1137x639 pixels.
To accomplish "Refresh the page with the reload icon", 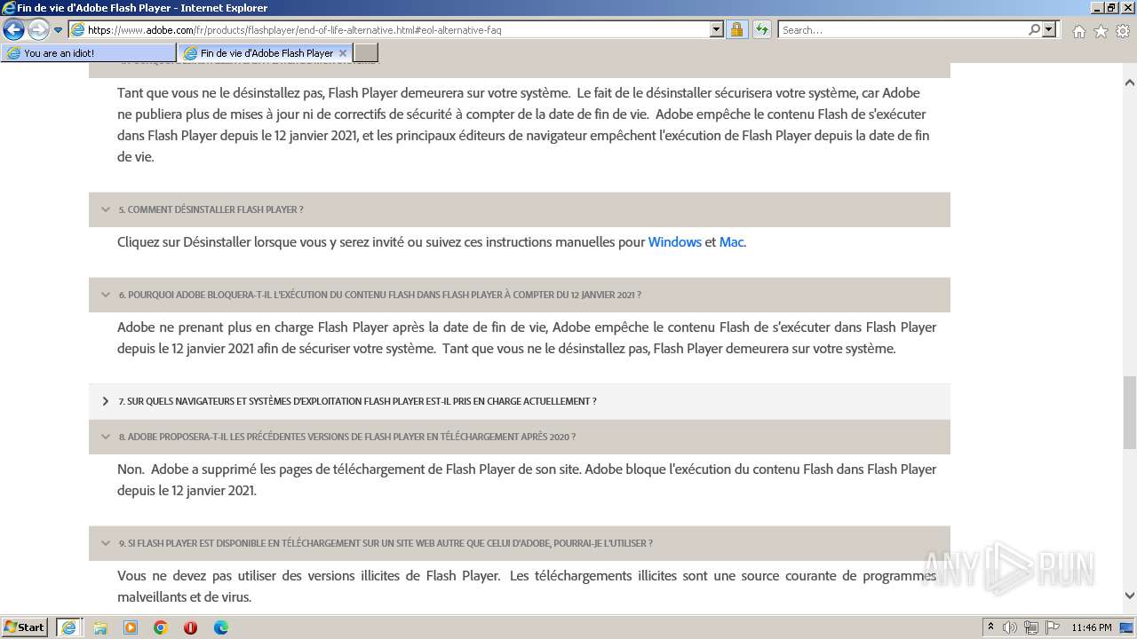I will 761,30.
